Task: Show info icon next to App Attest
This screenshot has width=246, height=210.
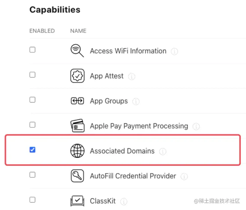Action: 132,77
